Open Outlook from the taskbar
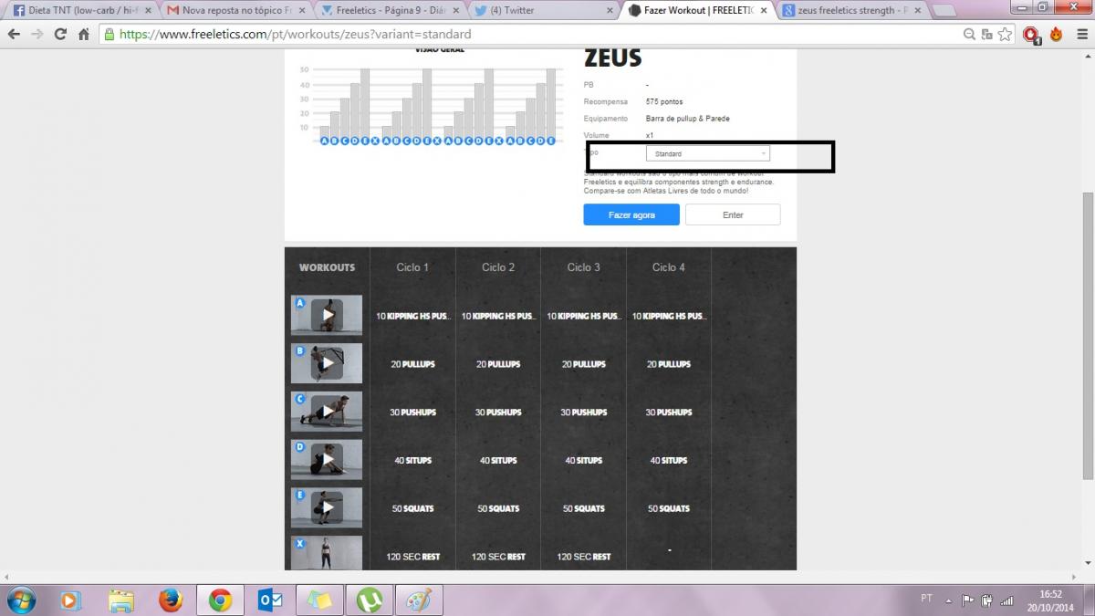Screen dimensions: 1095x616 coord(270,600)
